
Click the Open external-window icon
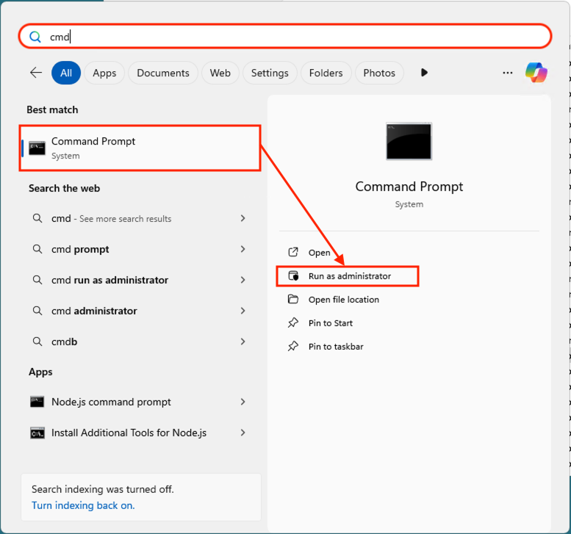[x=293, y=252]
